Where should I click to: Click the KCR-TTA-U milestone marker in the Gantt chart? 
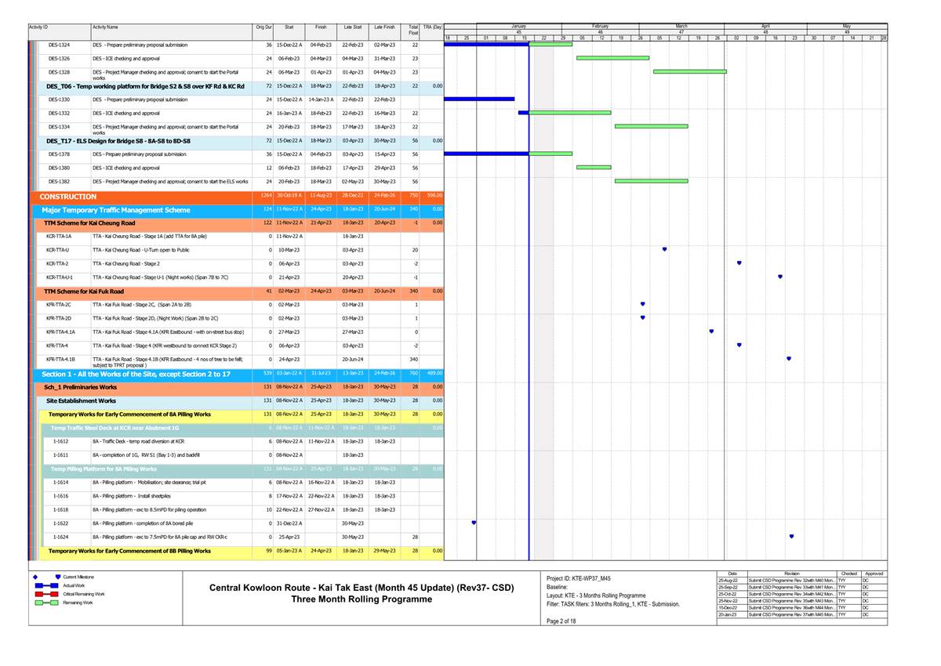tap(664, 249)
